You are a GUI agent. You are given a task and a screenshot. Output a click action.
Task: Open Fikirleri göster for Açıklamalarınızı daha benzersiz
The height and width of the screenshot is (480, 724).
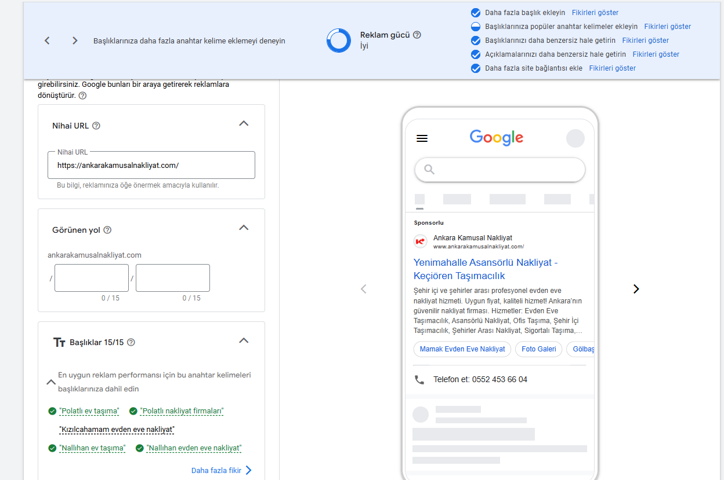(x=656, y=54)
